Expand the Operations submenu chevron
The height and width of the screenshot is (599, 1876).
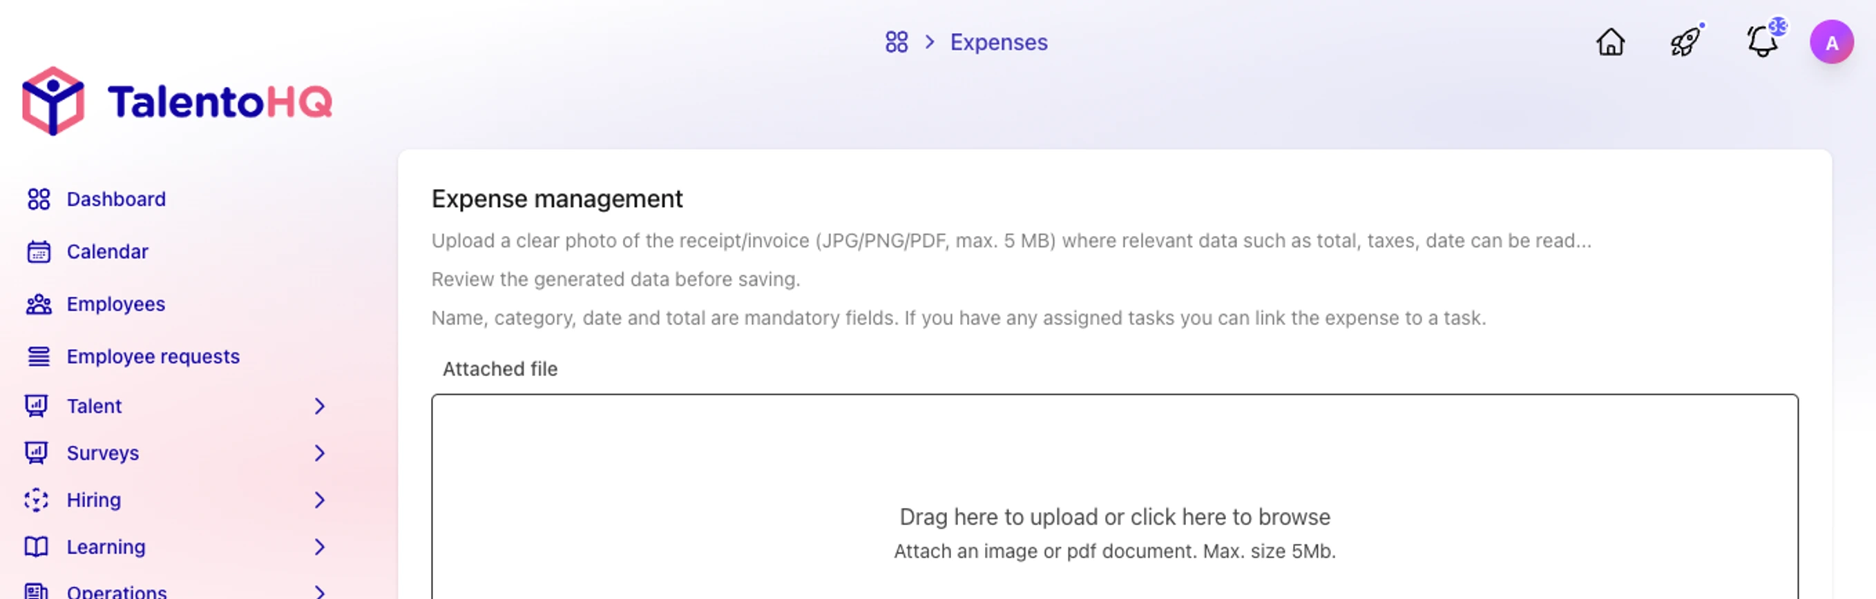pos(319,591)
